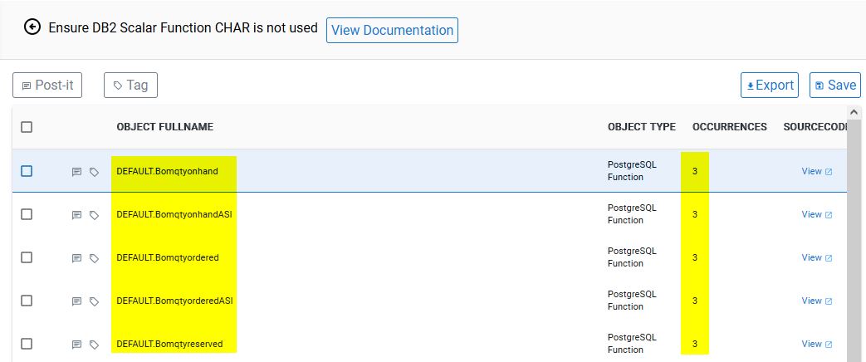Click post-it icon for DEFAULT.BomqtyorderedASI row
The height and width of the screenshot is (362, 866).
76,301
